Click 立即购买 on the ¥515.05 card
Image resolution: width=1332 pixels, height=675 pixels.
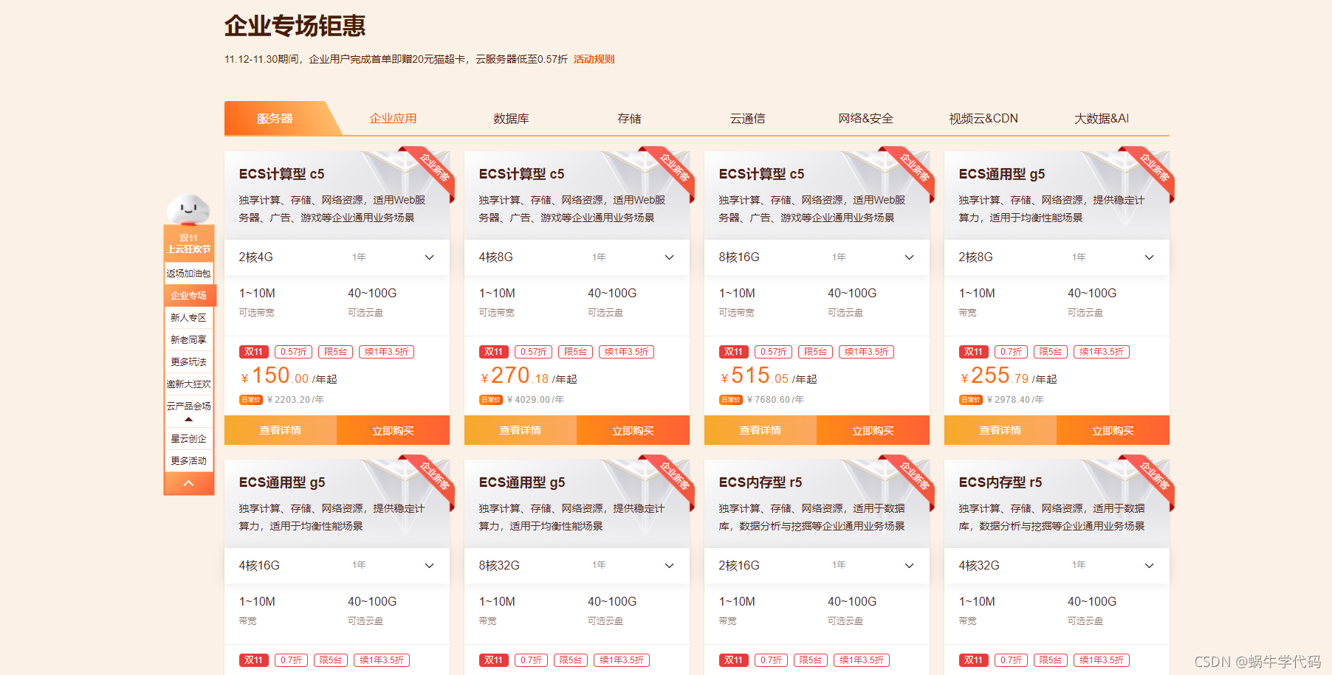coord(873,430)
